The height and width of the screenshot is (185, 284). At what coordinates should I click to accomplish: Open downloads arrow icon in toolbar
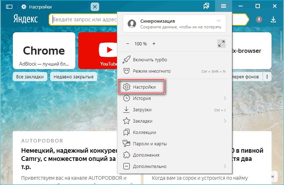273,19
